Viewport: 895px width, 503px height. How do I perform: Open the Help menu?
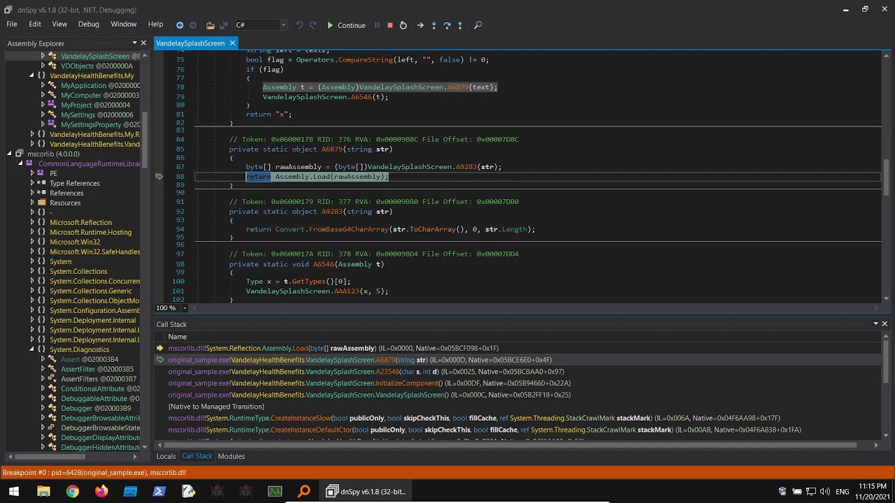pos(155,24)
